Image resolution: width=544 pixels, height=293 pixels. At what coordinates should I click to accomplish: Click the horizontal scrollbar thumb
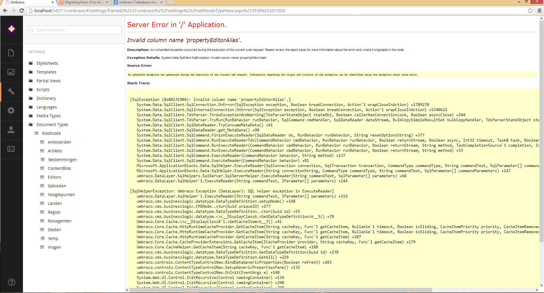[x=281, y=290]
